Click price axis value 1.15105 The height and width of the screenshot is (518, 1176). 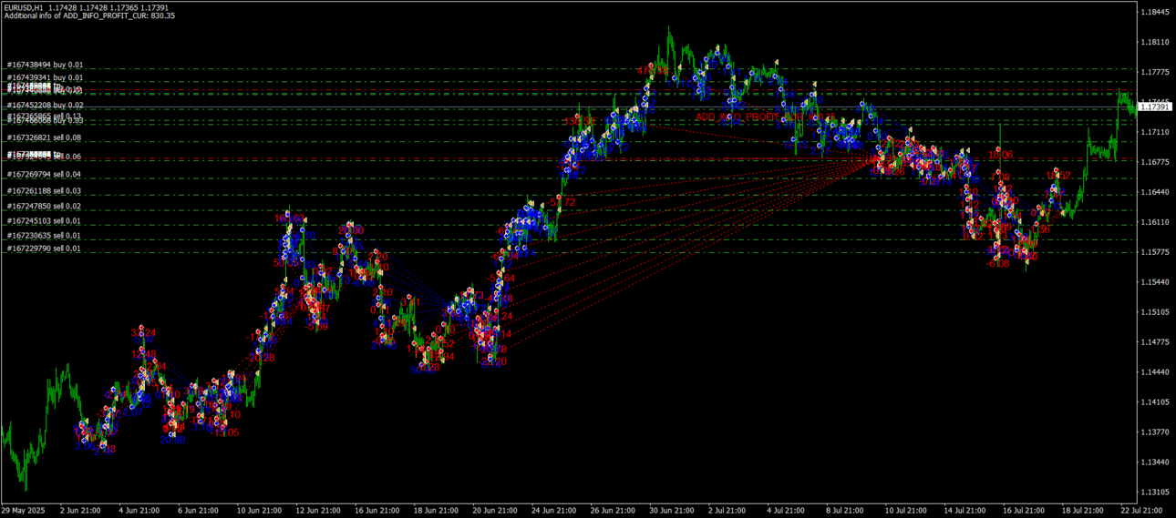pos(1156,312)
